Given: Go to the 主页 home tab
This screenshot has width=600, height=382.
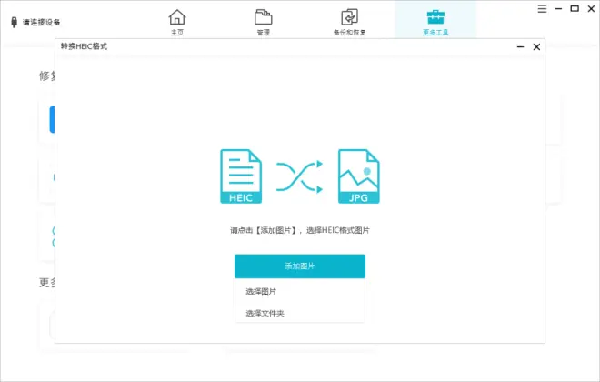Looking at the screenshot, I should pyautogui.click(x=177, y=22).
